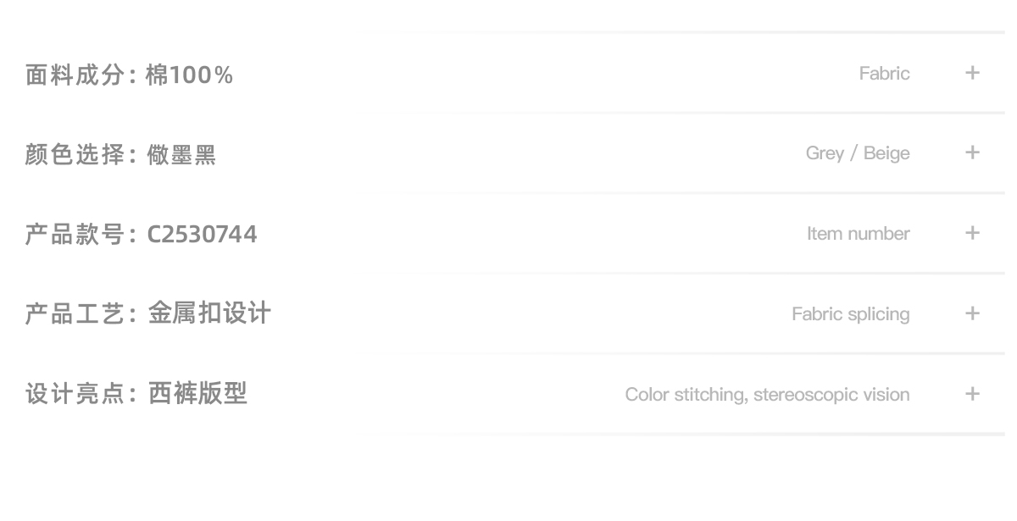This screenshot has width=1017, height=521.
Task: Click the 设计亮点: 西裤版型 label
Action: click(x=136, y=394)
